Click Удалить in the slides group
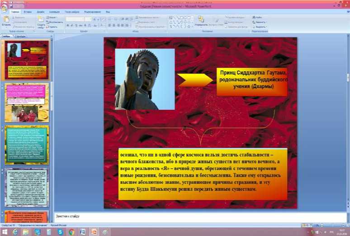350x236 pixels. [x=52, y=27]
